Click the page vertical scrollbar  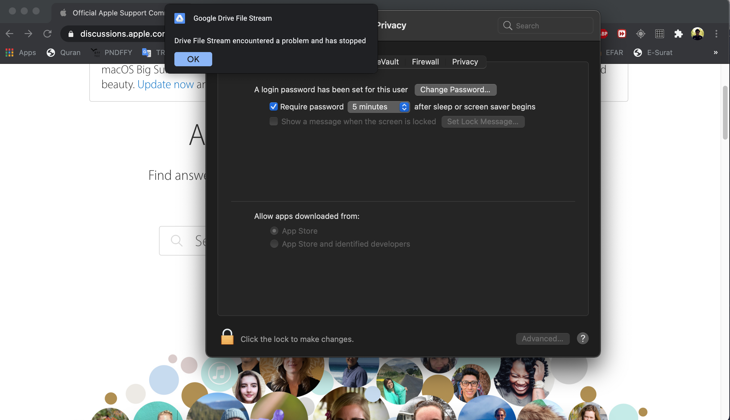click(725, 112)
